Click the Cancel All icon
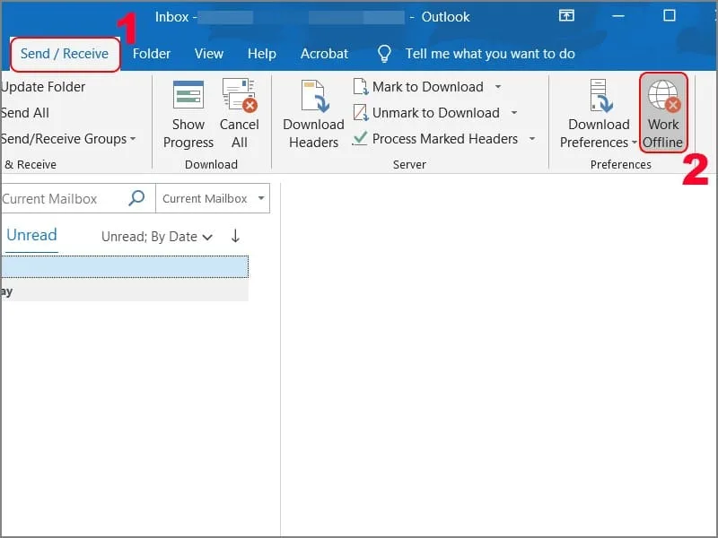The width and height of the screenshot is (718, 538). tap(240, 95)
